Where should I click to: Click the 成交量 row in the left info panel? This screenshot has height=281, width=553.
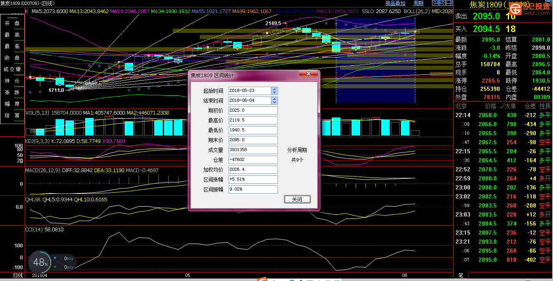(12, 69)
